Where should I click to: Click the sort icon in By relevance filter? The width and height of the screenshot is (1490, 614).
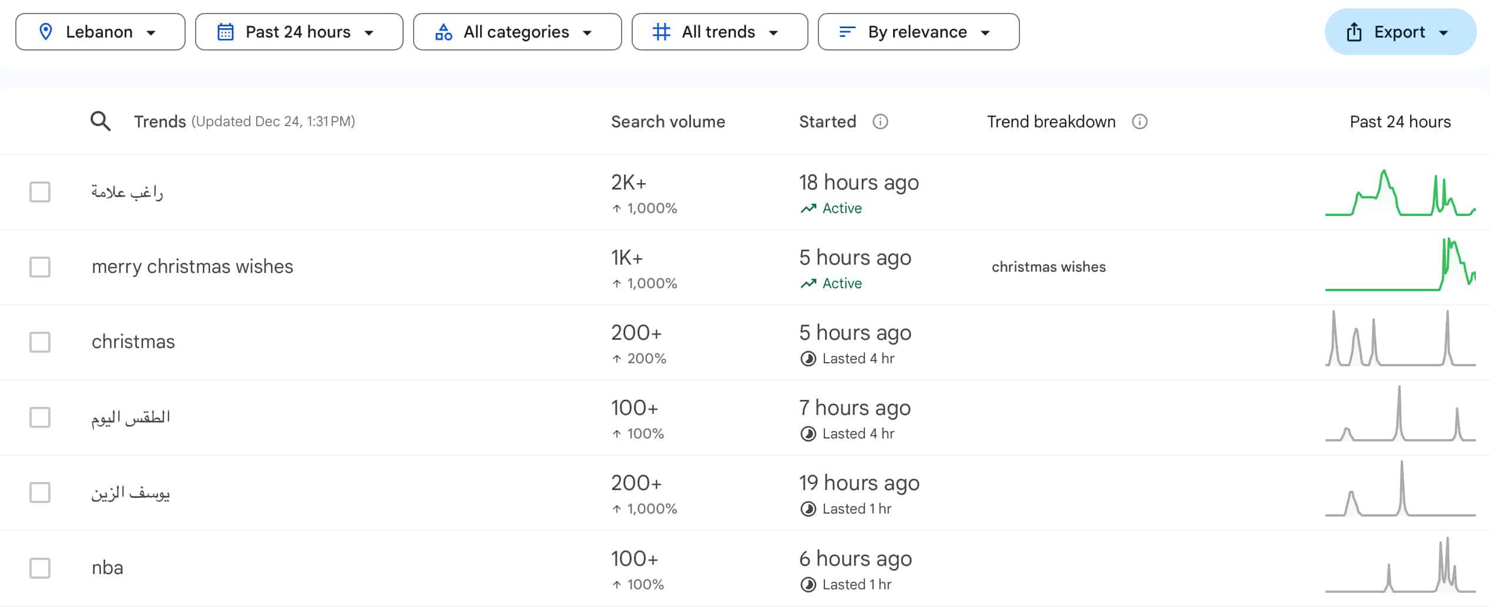(x=847, y=32)
